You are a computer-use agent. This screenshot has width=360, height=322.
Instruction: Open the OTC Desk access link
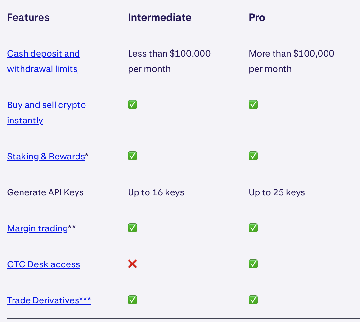coord(43,264)
